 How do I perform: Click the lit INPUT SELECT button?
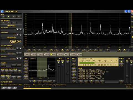pyautogui.click(x=8, y=77)
